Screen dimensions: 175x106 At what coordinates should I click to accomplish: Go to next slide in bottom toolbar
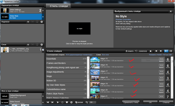point(52,102)
